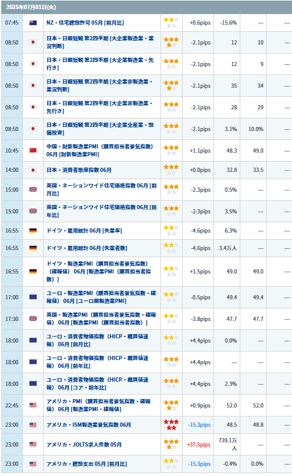
Task: Open アメリカ・建設支出 05月 link
Action: tap(87, 464)
